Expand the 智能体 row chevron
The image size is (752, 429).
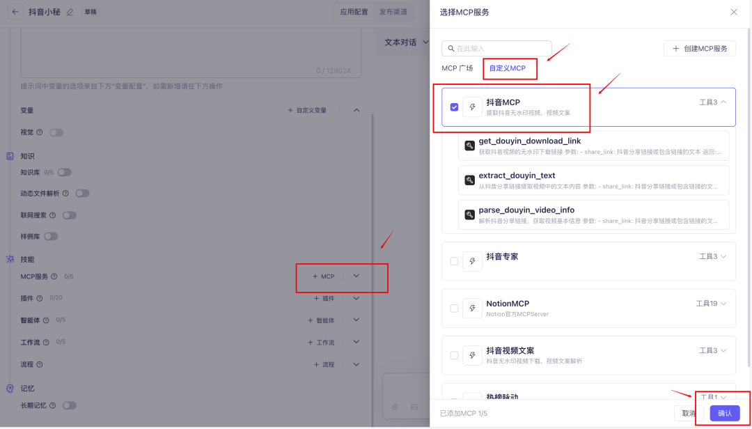pos(356,320)
